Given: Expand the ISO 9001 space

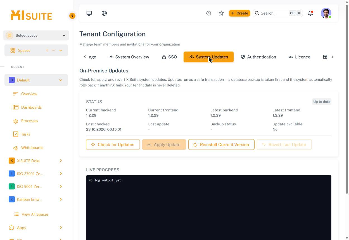Looking at the screenshot, I should tap(61, 187).
